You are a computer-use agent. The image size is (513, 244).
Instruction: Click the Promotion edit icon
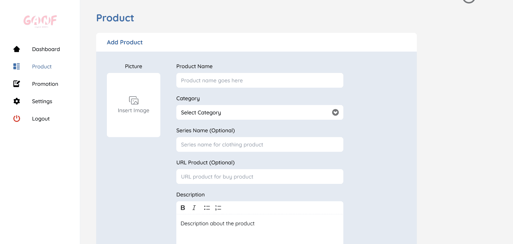17,84
